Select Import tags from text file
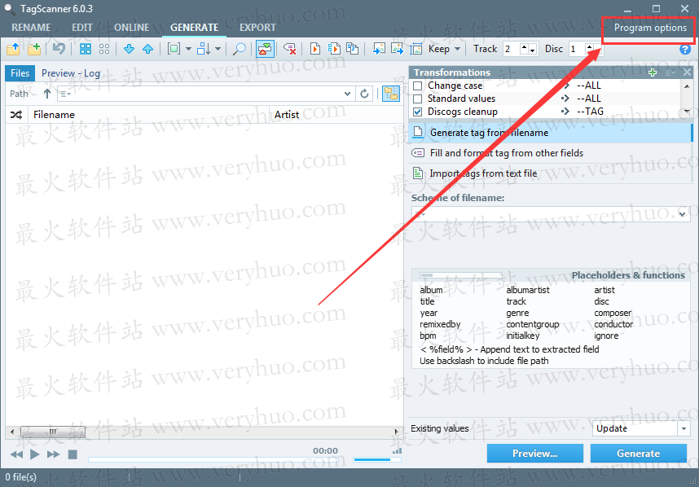The height and width of the screenshot is (487, 699). (550, 173)
